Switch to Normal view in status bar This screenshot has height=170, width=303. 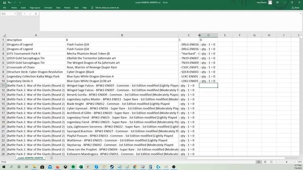(258, 162)
